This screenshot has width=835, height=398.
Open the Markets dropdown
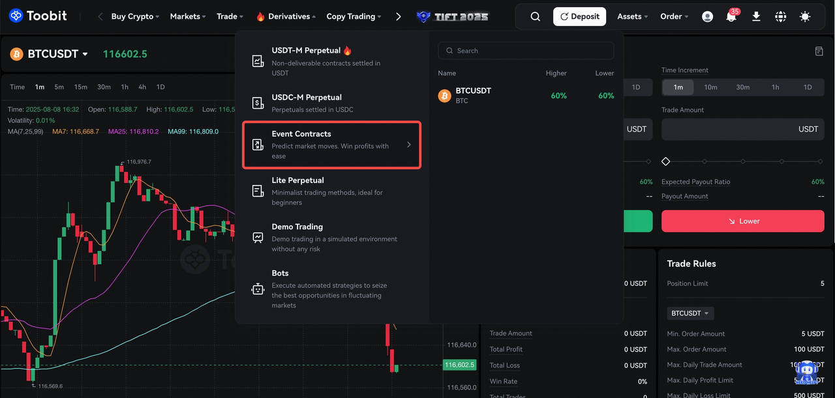188,16
